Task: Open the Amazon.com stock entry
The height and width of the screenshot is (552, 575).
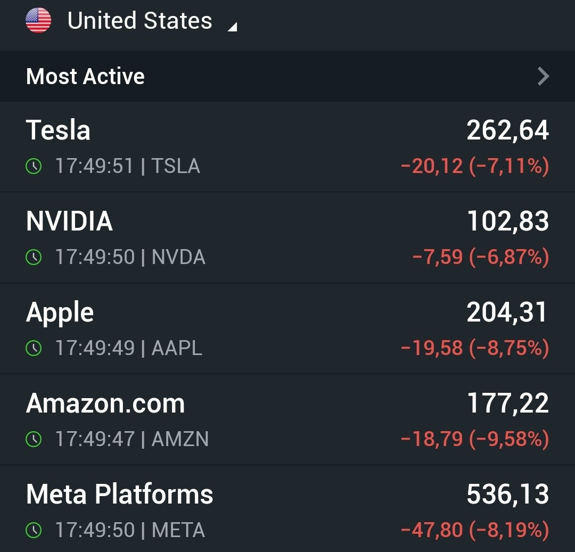Action: [287, 419]
